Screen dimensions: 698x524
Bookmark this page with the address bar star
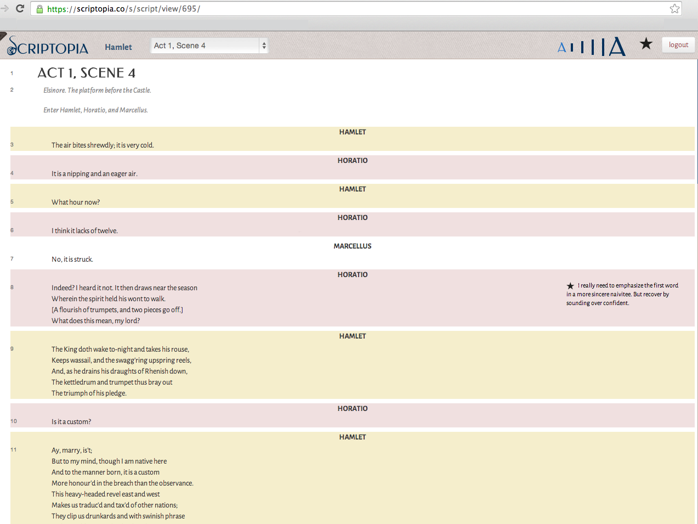coord(674,8)
